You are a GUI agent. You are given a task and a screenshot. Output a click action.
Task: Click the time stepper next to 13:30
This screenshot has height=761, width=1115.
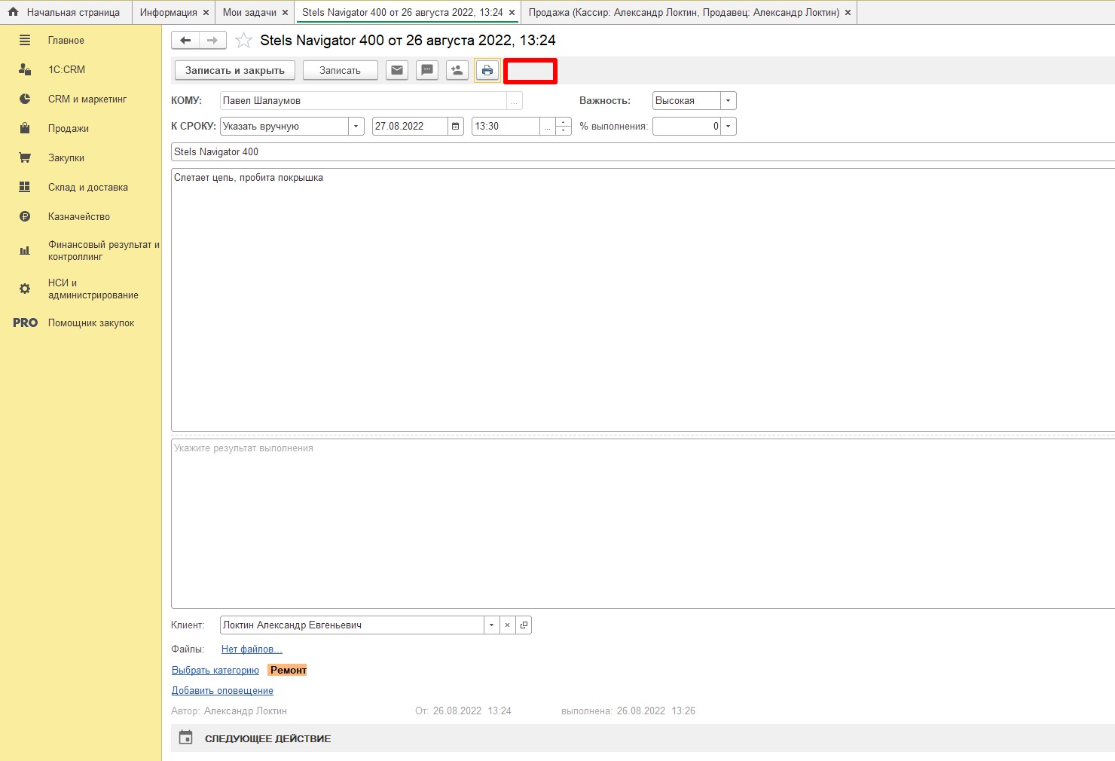coord(564,127)
